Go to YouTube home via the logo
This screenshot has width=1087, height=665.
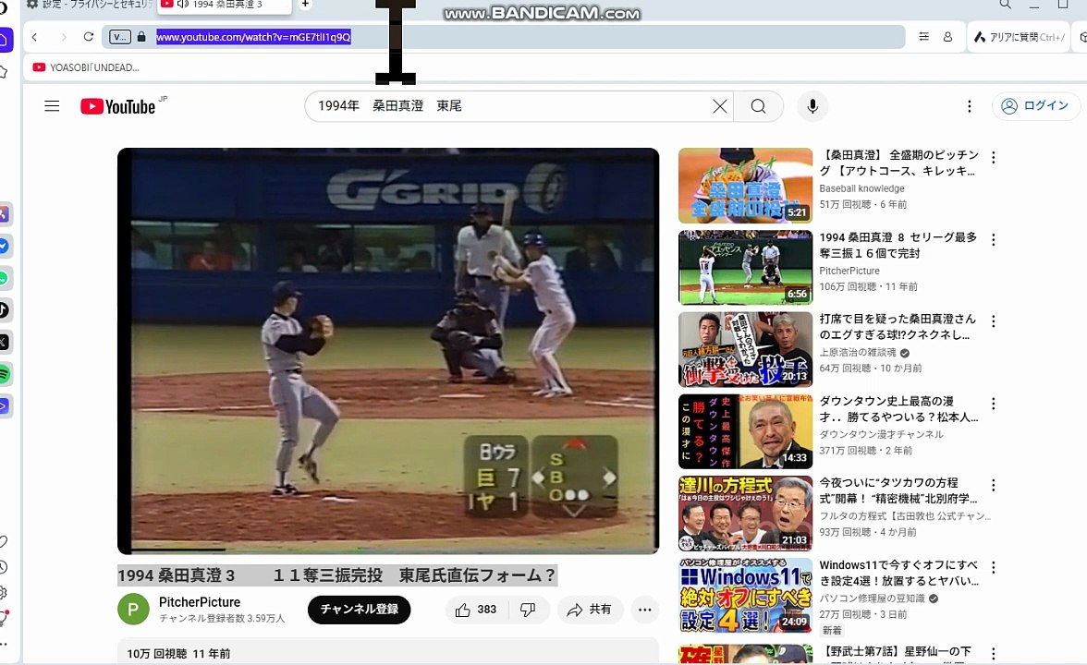[118, 106]
